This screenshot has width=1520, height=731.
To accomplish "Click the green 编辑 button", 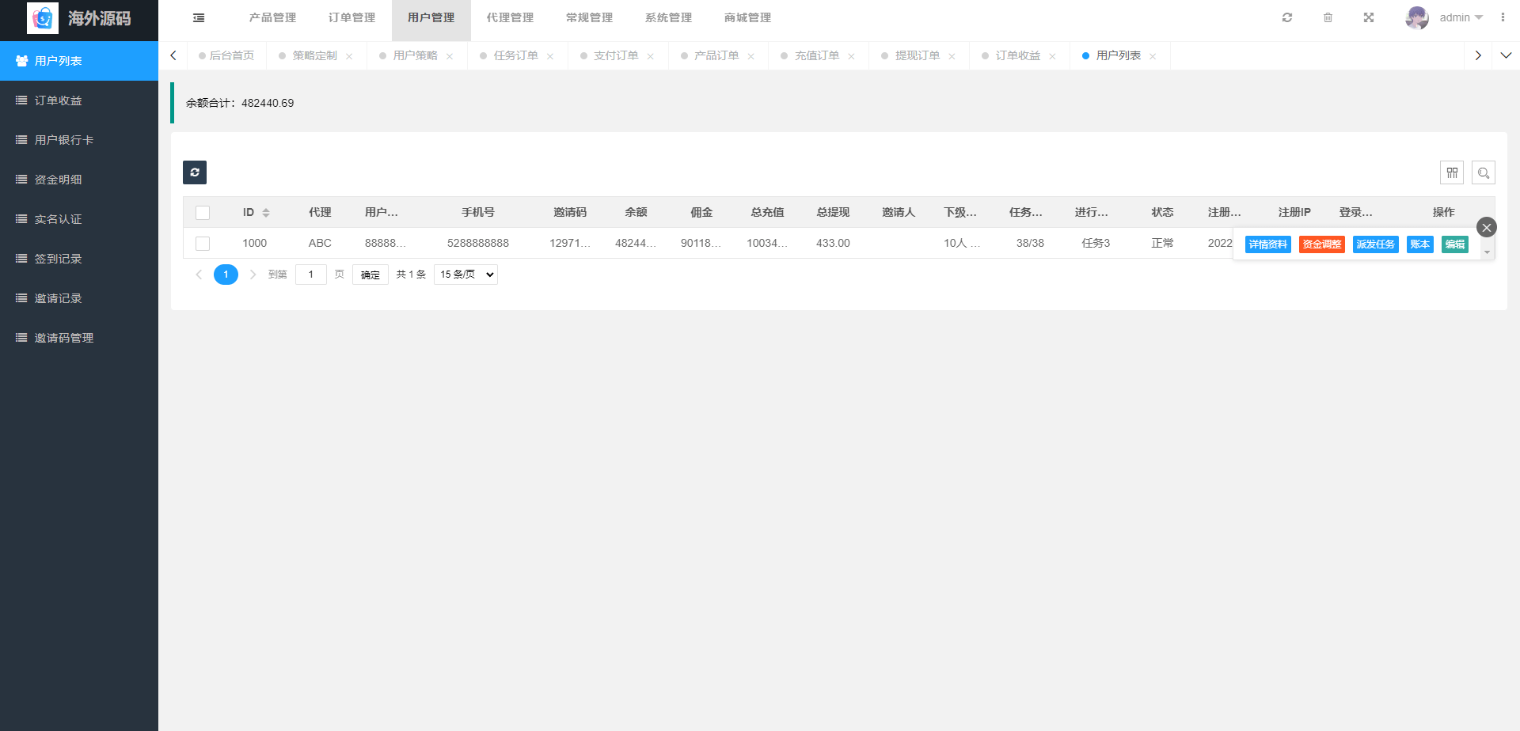I will (1454, 244).
